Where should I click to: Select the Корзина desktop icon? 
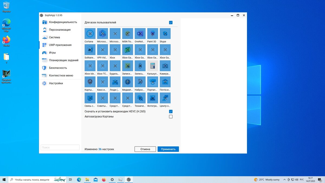point(6,7)
